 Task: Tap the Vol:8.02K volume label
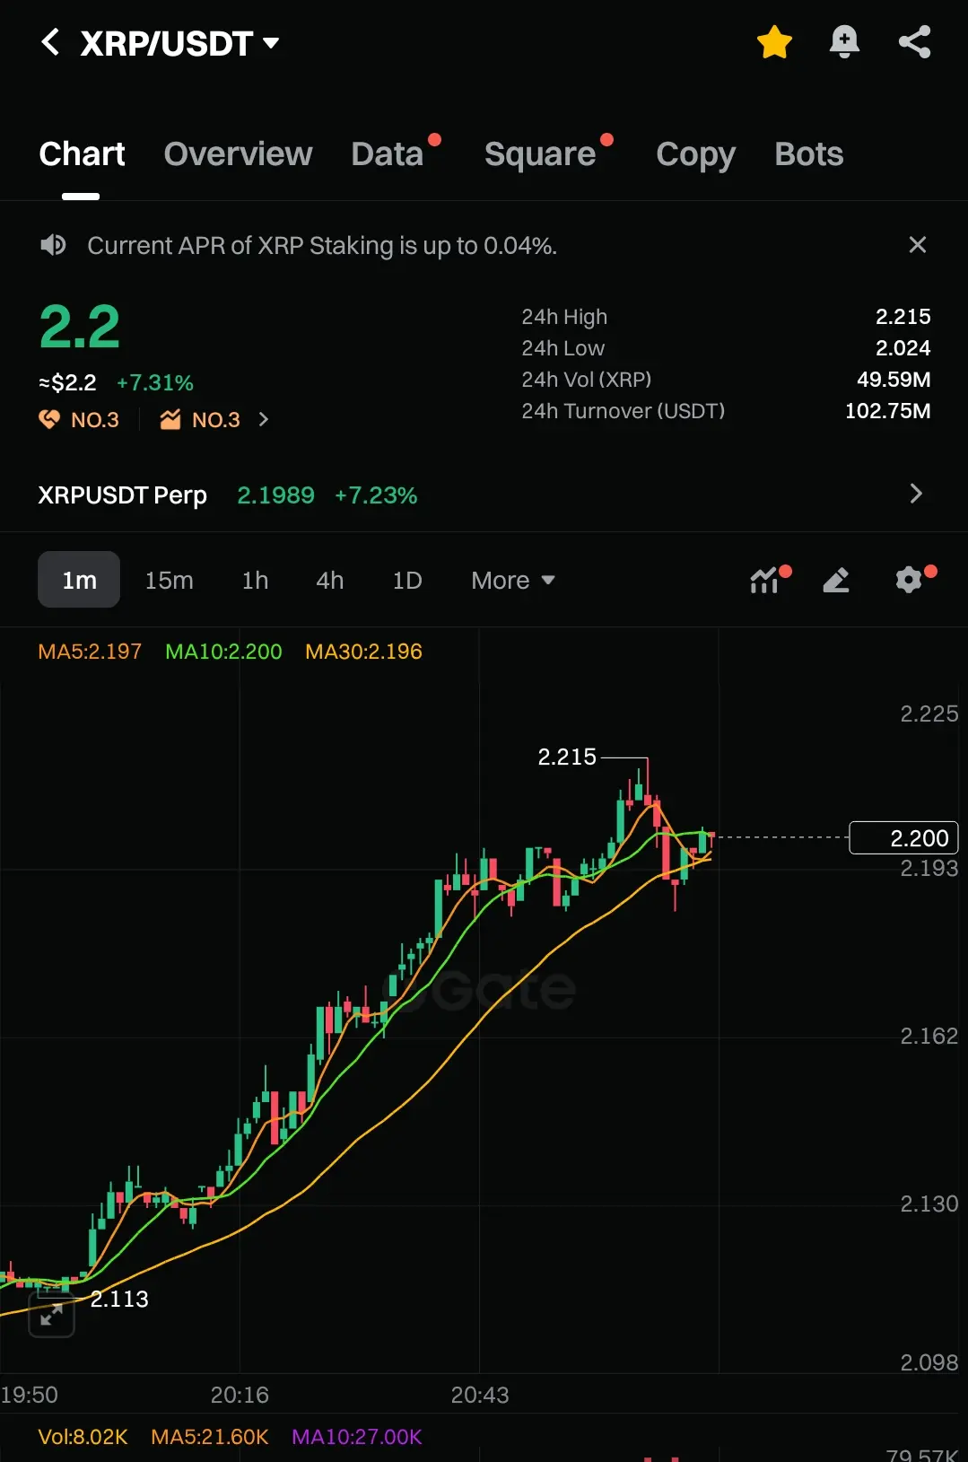83,1437
